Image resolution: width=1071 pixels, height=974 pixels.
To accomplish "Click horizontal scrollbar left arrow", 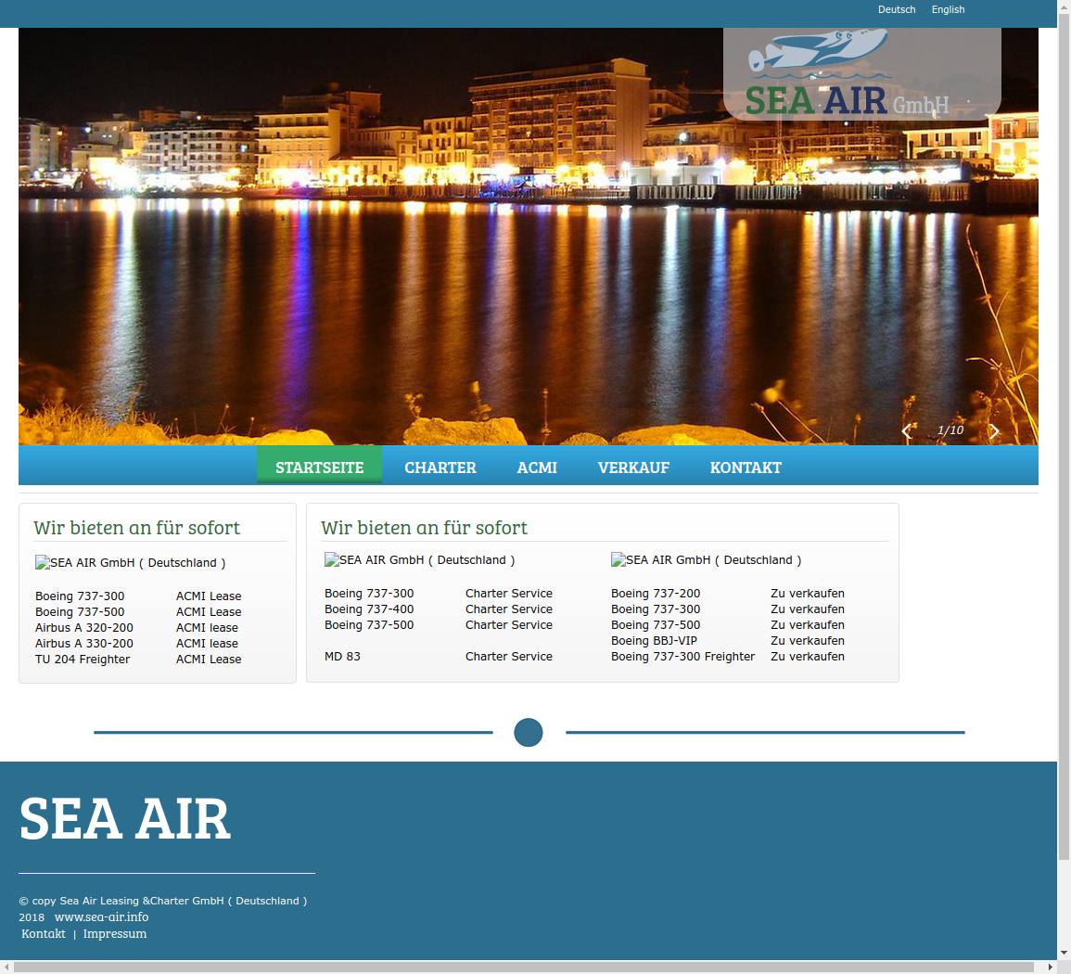I will point(6,968).
